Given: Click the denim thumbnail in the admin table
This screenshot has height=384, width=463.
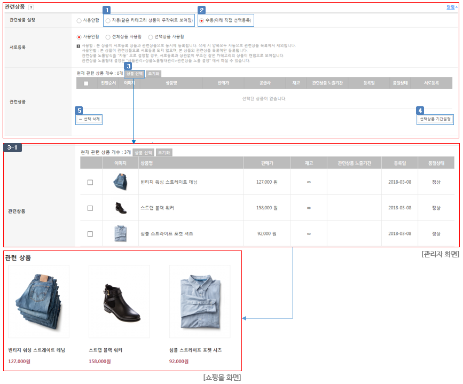Looking at the screenshot, I should pyautogui.click(x=121, y=182).
